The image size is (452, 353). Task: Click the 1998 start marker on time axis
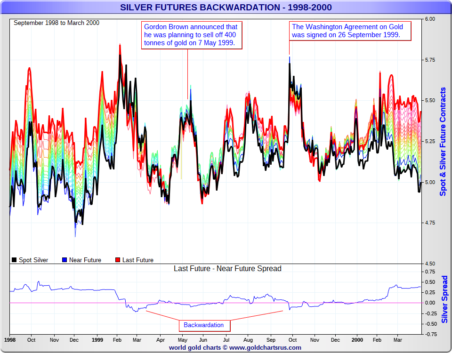click(x=10, y=340)
